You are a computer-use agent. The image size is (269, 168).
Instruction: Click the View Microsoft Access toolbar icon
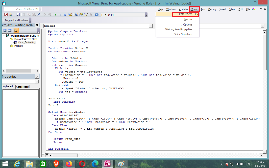6,15
